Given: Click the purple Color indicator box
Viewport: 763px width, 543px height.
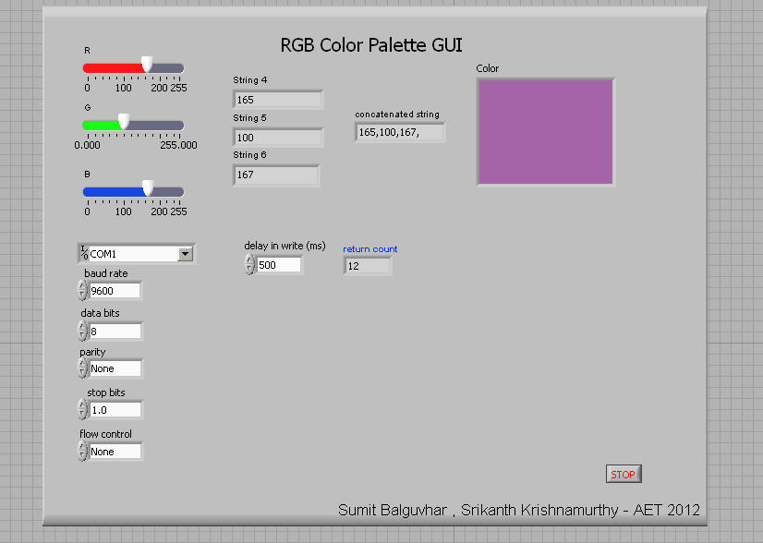Looking at the screenshot, I should tap(546, 132).
